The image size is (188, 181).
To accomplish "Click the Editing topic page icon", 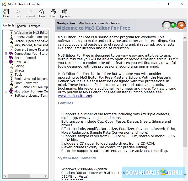I will pos(12,66).
